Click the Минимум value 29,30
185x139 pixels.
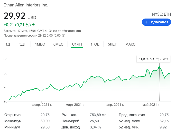(45, 127)
